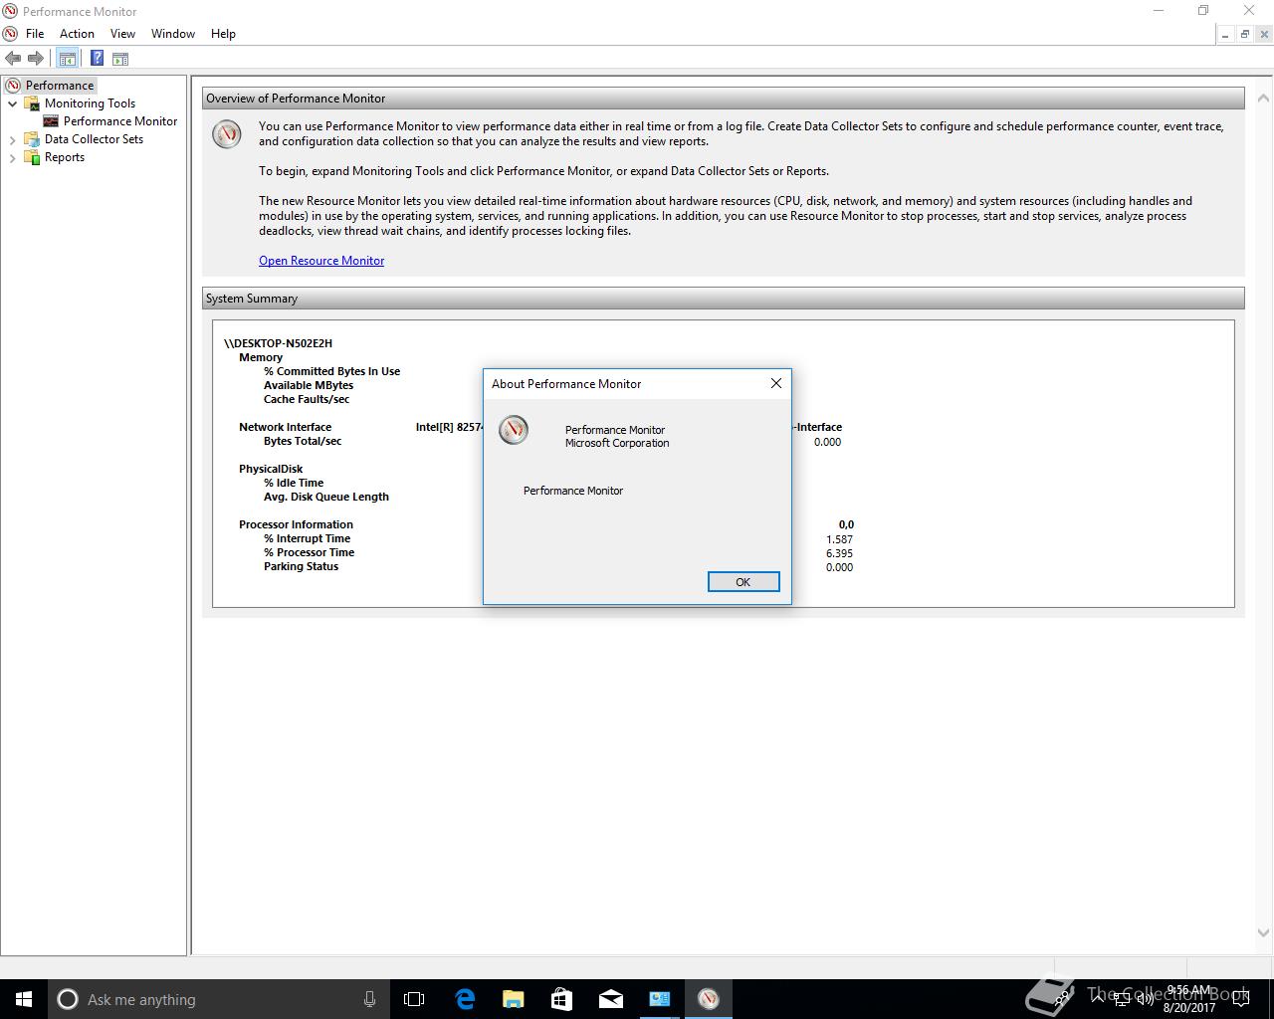Click the Reports folder icon
The width and height of the screenshot is (1274, 1019).
pos(32,157)
